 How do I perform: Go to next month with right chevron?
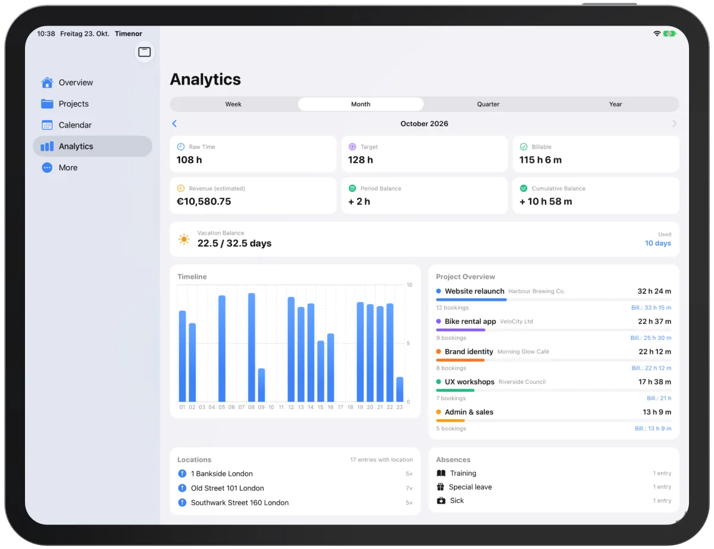(674, 124)
